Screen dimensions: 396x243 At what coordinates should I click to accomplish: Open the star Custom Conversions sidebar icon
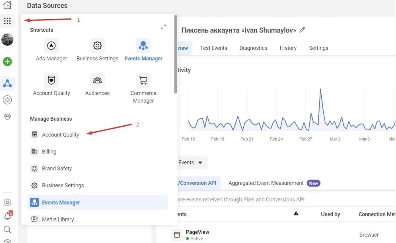pos(7,100)
